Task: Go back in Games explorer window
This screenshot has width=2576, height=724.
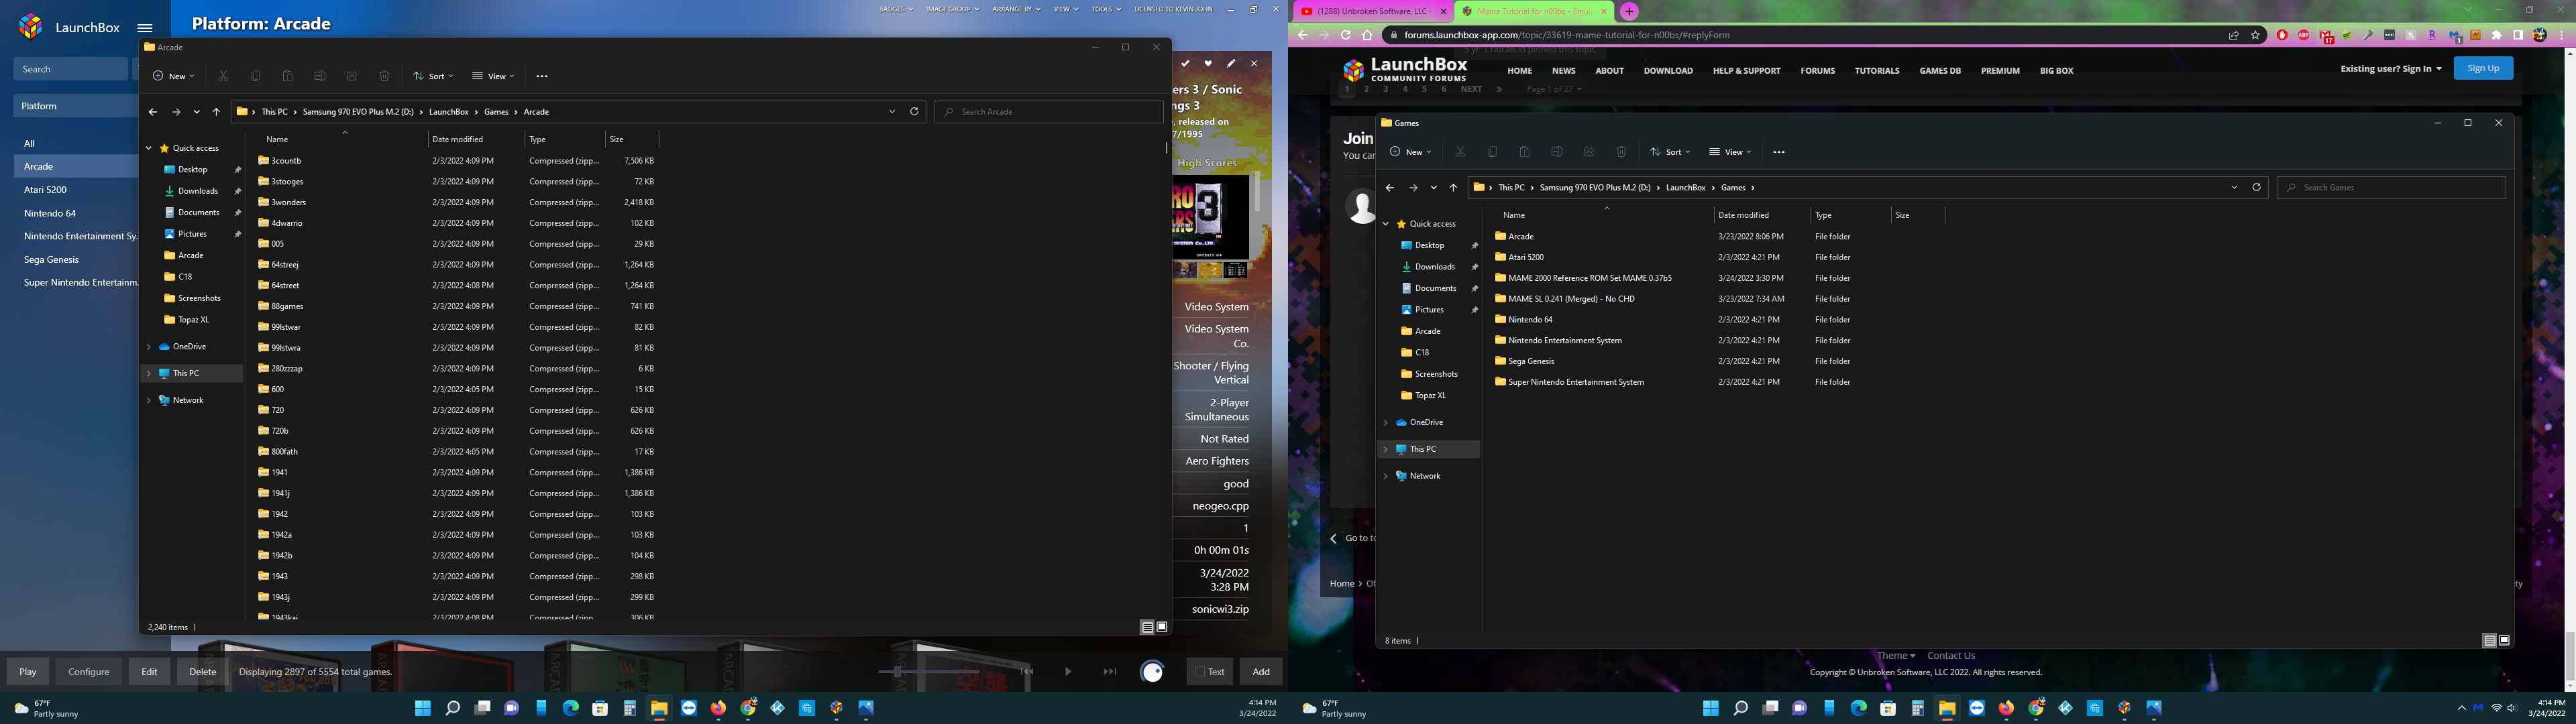Action: pos(1389,188)
